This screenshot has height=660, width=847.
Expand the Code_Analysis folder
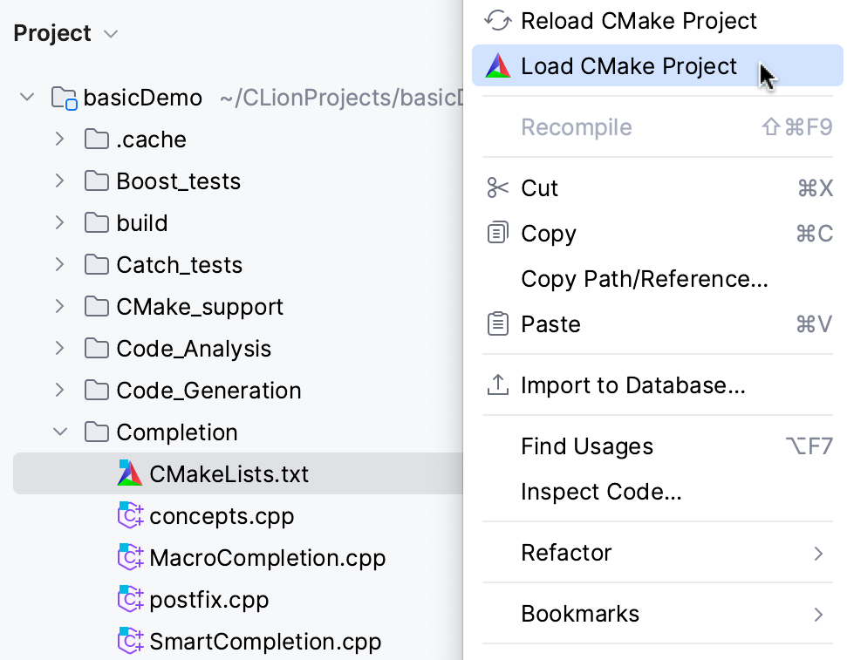tap(59, 348)
